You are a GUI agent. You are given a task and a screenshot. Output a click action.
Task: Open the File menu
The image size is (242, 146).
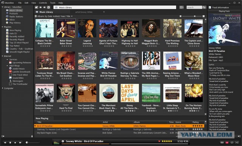[x=20, y=3]
